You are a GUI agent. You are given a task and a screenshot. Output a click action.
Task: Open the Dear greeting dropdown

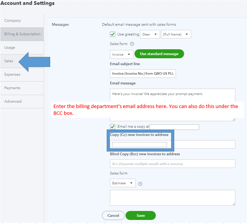coord(150,34)
